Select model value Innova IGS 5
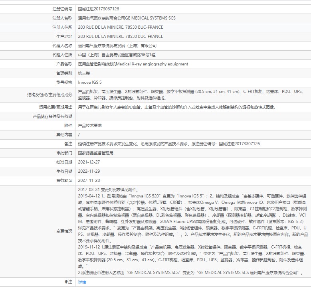This screenshot has height=290, width=311. coord(90,83)
